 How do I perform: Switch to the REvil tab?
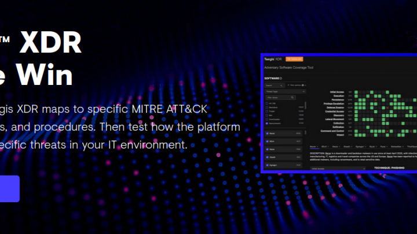[x=324, y=146]
